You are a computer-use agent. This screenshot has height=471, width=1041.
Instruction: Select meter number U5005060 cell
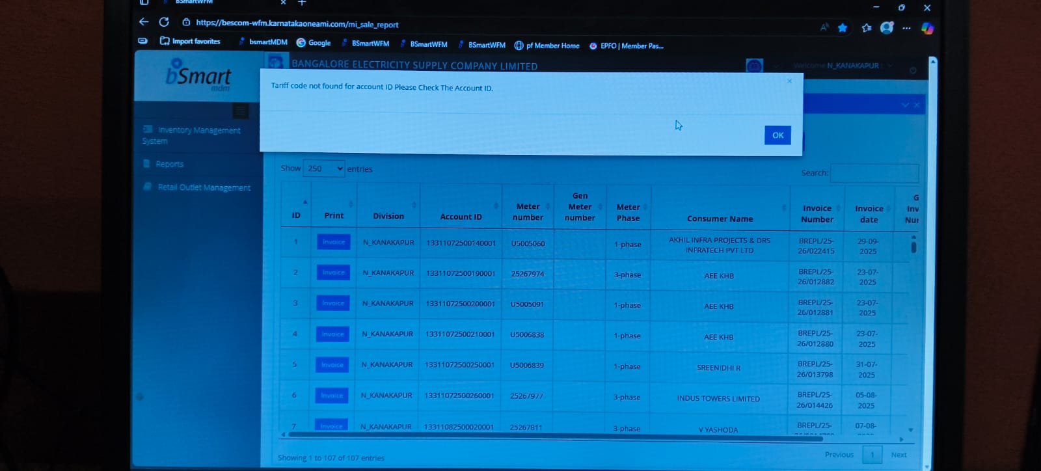[528, 243]
